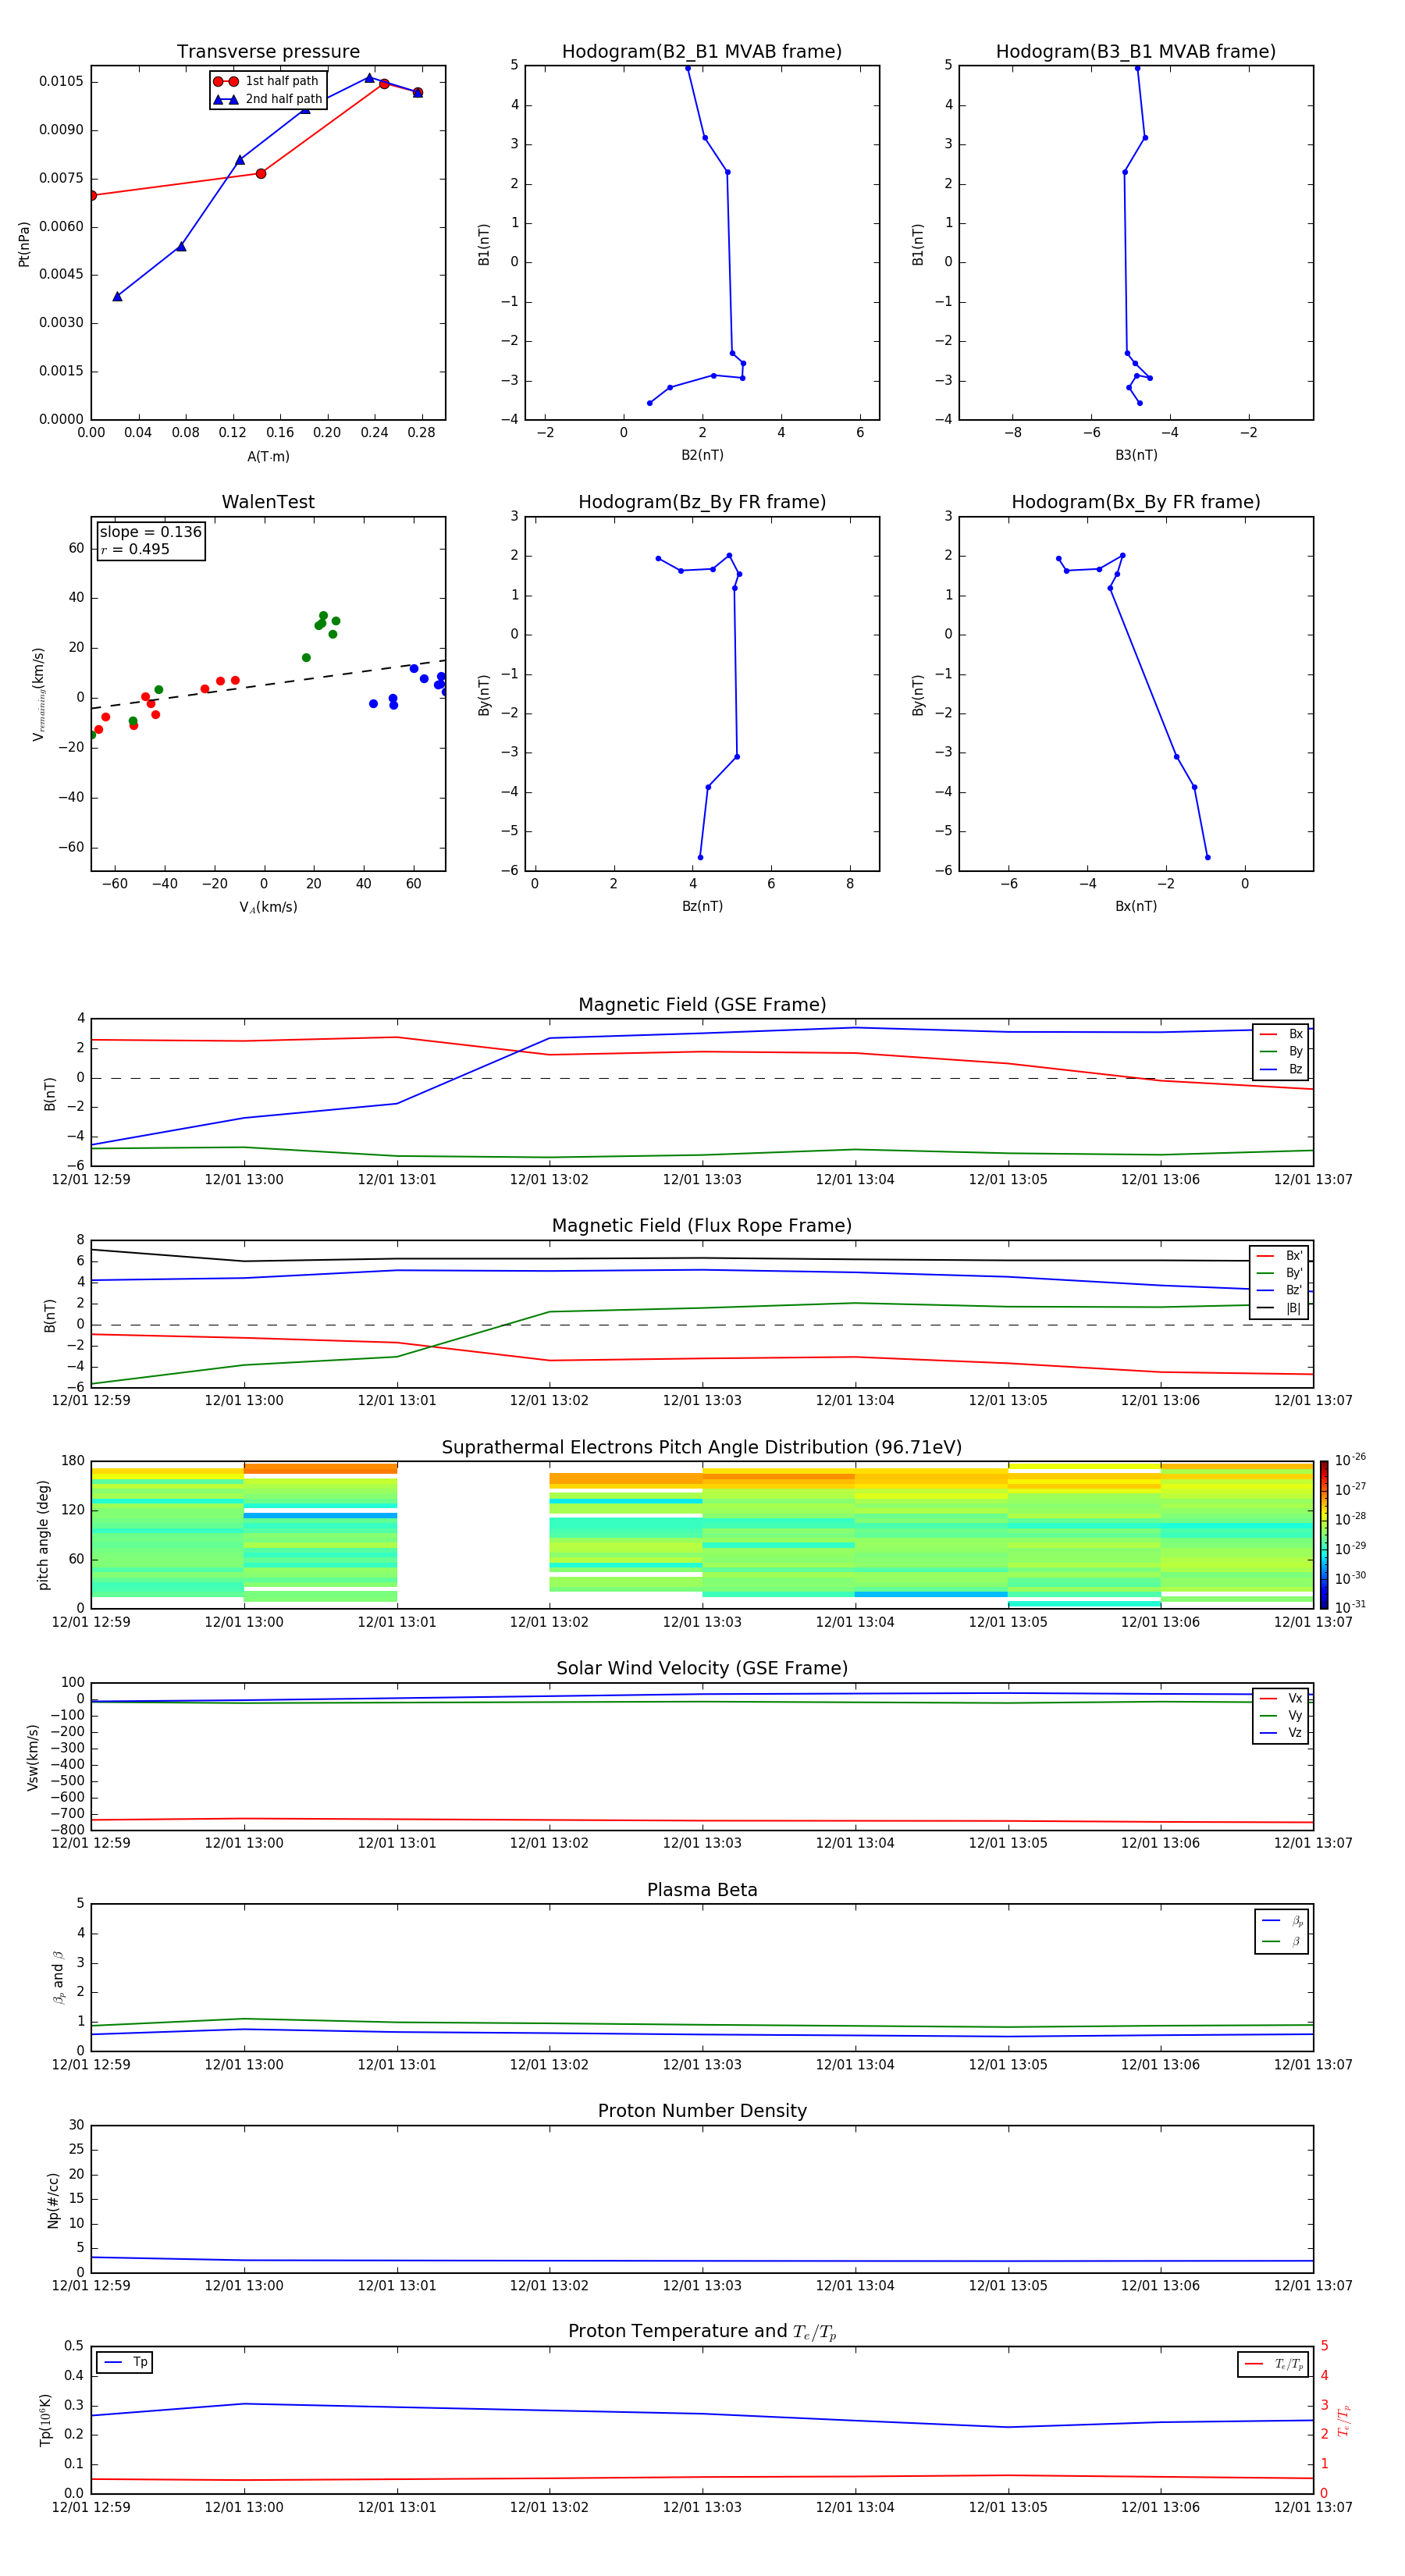Select the '0.0105' tick in Transverse pressure
Image resolution: width=1405 pixels, height=2576 pixels.
point(61,82)
